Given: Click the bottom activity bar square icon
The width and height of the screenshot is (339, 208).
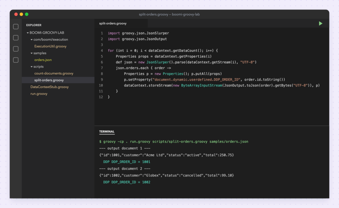Looking at the screenshot, I should [16, 60].
